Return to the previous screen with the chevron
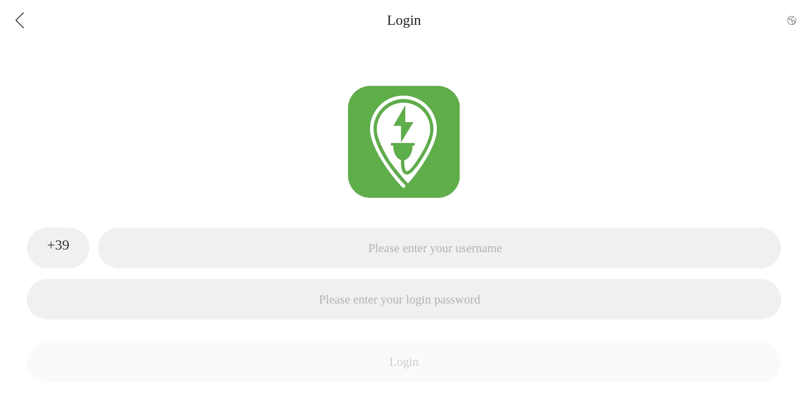The width and height of the screenshot is (808, 418). pos(20,20)
